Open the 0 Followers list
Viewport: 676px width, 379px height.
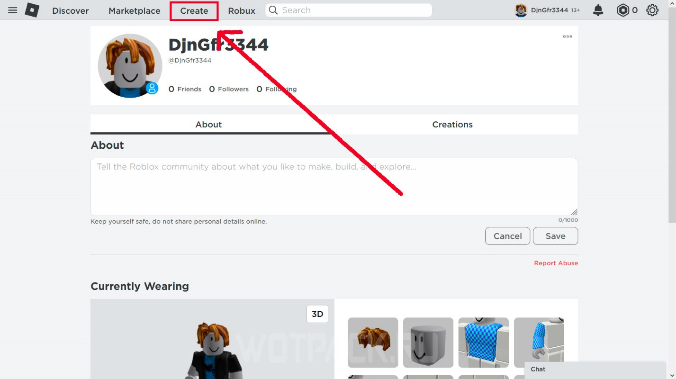(x=229, y=89)
